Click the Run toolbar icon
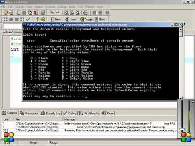Image resolution: width=195 pixels, height=146 pixels. [11, 19]
